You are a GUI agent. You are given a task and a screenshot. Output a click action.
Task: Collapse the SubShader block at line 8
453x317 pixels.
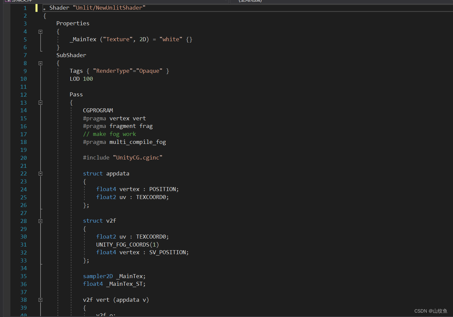click(x=40, y=63)
